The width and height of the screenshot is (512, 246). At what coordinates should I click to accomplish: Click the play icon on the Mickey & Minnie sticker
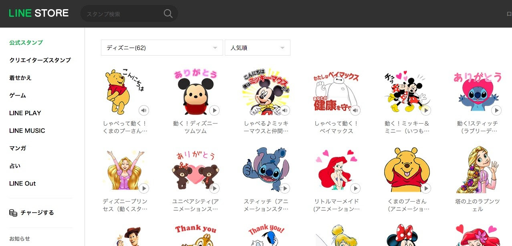pyautogui.click(x=426, y=110)
